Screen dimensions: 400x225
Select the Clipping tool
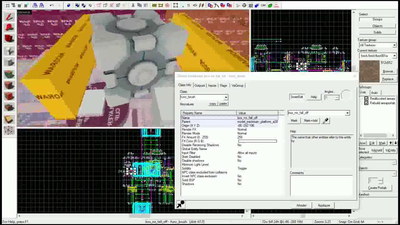click(x=9, y=119)
